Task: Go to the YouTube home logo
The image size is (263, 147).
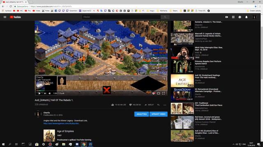Action: tap(15, 17)
